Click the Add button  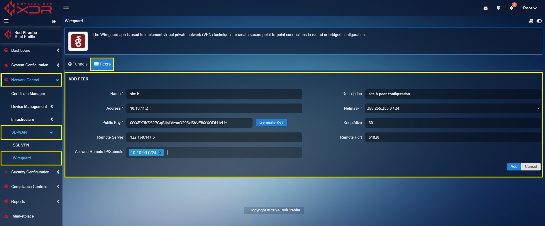click(514, 167)
